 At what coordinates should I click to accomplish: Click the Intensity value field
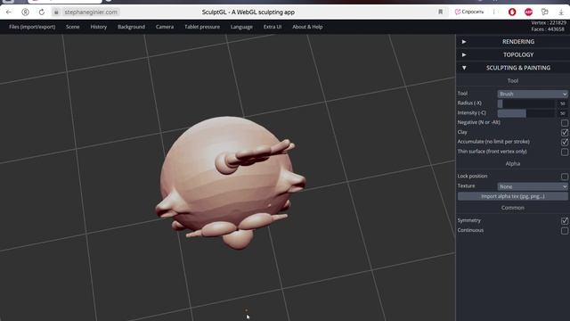click(562, 113)
